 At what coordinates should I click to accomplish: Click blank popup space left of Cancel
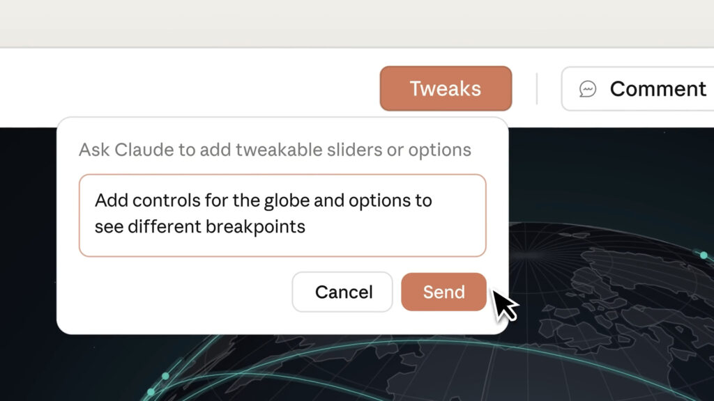click(174, 292)
